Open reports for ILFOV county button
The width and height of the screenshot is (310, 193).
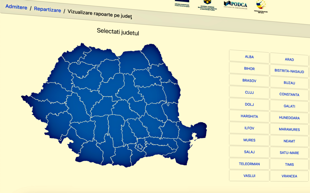249,128
